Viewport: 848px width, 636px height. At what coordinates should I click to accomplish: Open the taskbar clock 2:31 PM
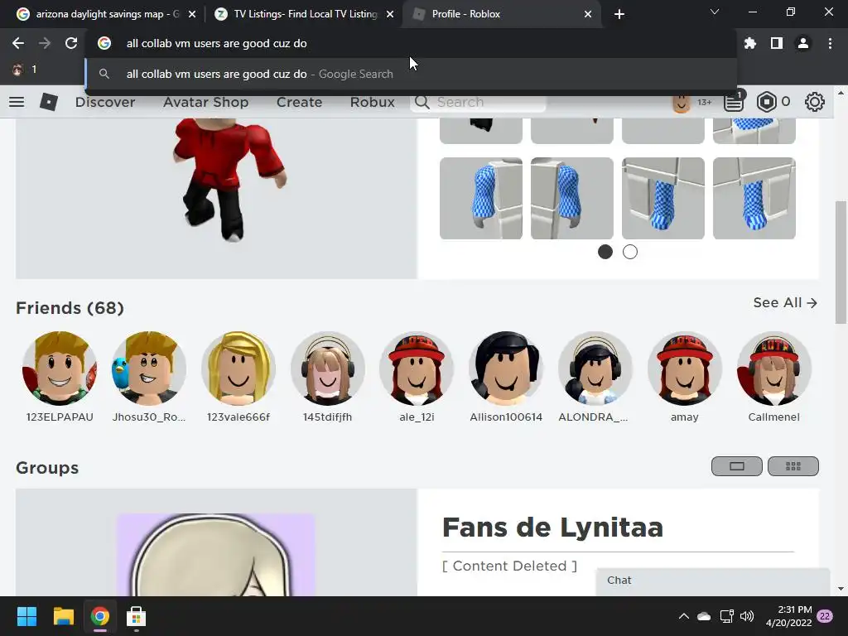tap(788, 616)
